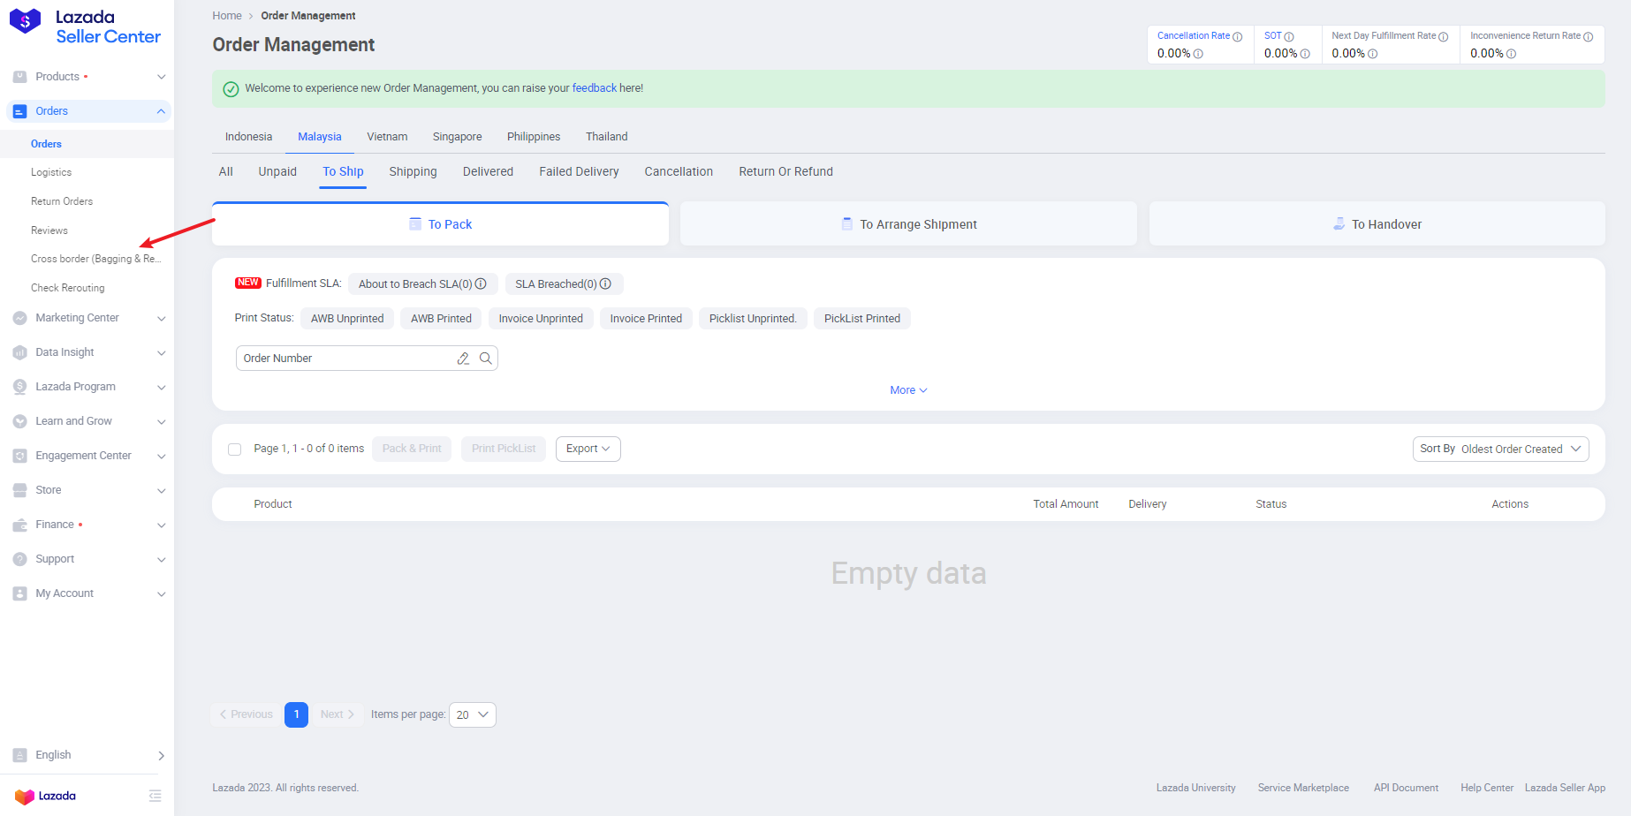This screenshot has height=816, width=1631.
Task: Click the To Handover icon
Action: pyautogui.click(x=1339, y=223)
